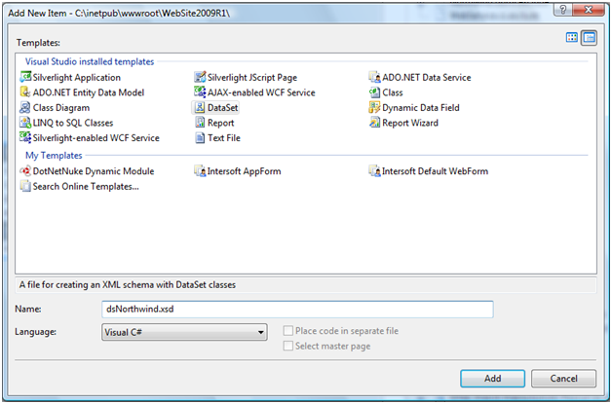
Task: Choose the ADO.NET Entity Data Model icon
Action: point(25,92)
